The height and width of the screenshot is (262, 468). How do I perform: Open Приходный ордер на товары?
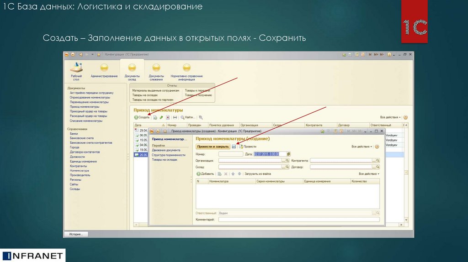[x=88, y=111]
